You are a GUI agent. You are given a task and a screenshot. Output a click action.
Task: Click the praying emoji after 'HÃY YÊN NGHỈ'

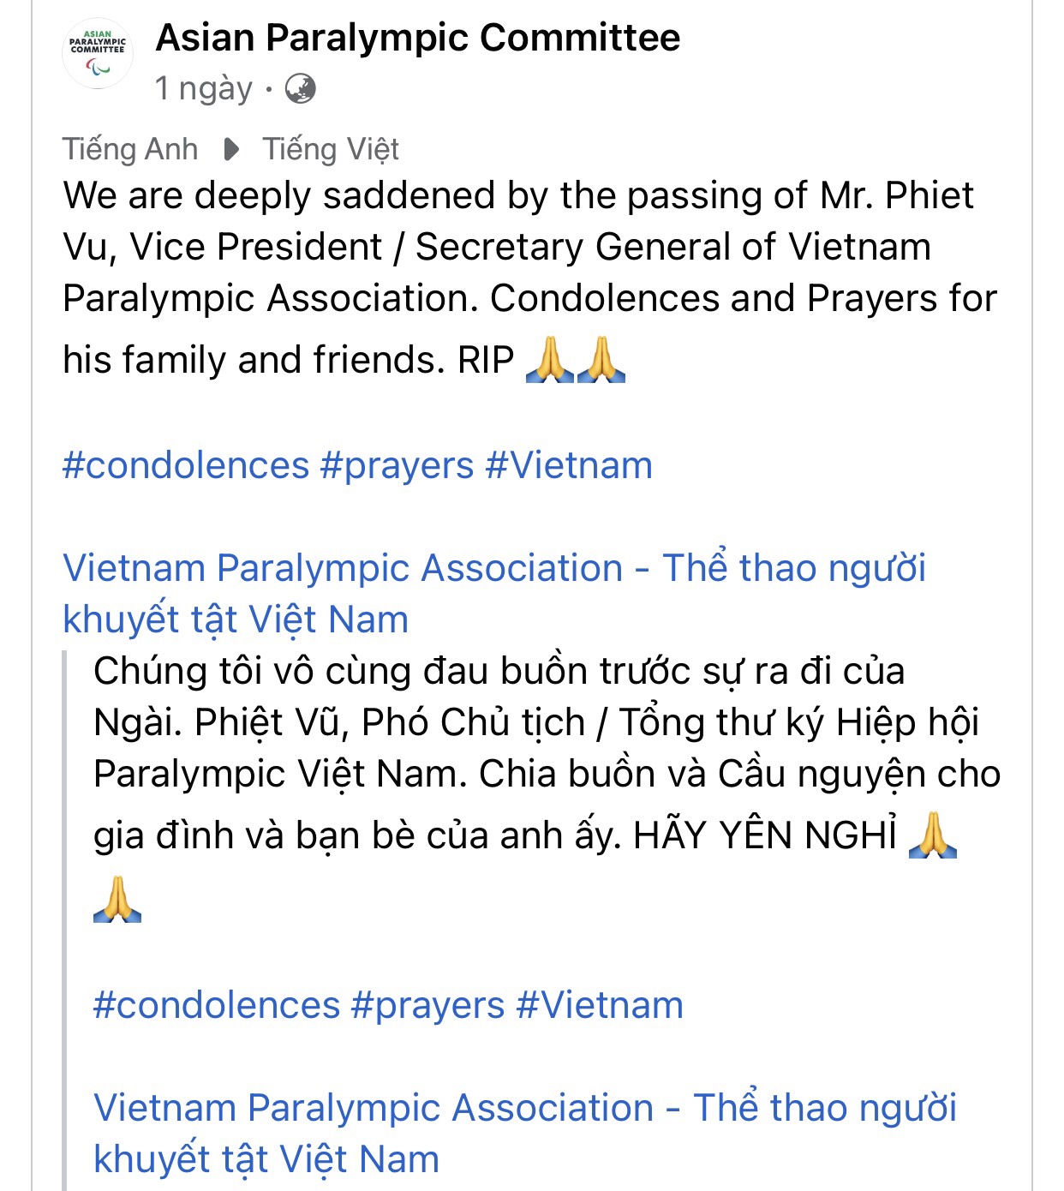[932, 835]
